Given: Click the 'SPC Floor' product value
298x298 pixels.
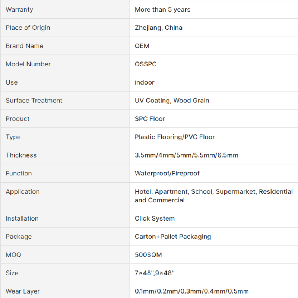Looking at the screenshot, I should click(150, 119).
